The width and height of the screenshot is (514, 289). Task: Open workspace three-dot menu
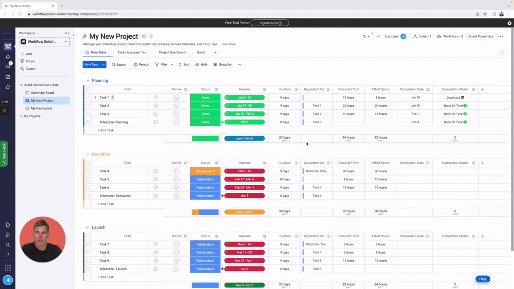click(67, 33)
